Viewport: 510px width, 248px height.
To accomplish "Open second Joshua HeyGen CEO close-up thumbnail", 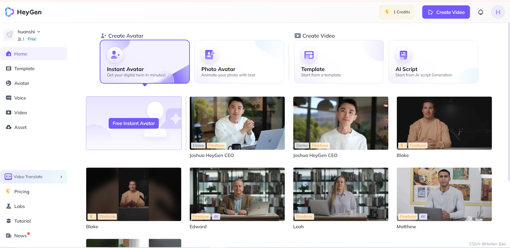I will [341, 123].
